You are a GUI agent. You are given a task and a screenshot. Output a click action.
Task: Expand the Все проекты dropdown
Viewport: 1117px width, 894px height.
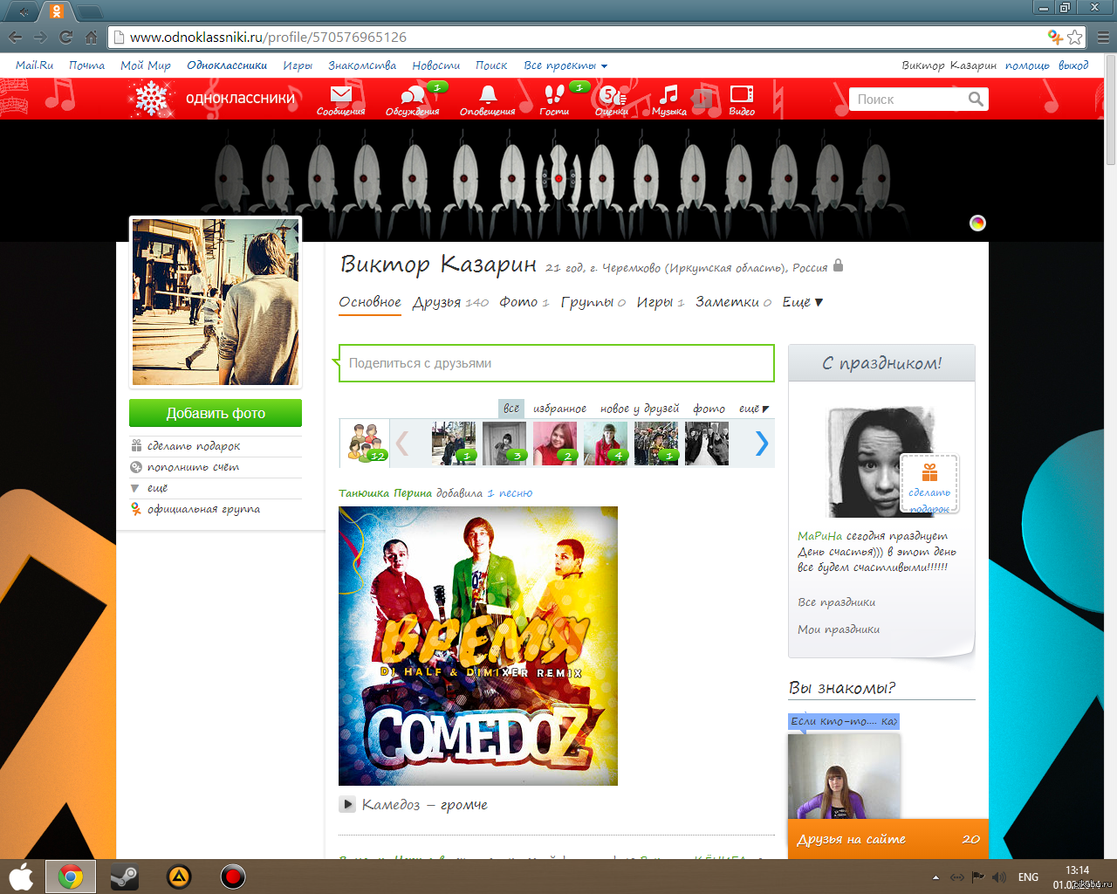[565, 65]
